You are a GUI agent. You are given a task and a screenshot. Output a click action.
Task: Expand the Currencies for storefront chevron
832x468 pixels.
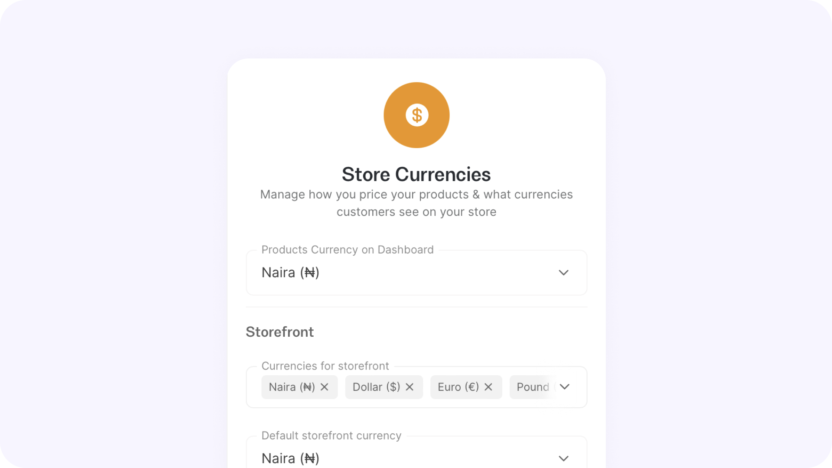[x=564, y=387]
